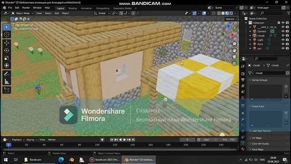Open the Material properties tab

coord(243,149)
